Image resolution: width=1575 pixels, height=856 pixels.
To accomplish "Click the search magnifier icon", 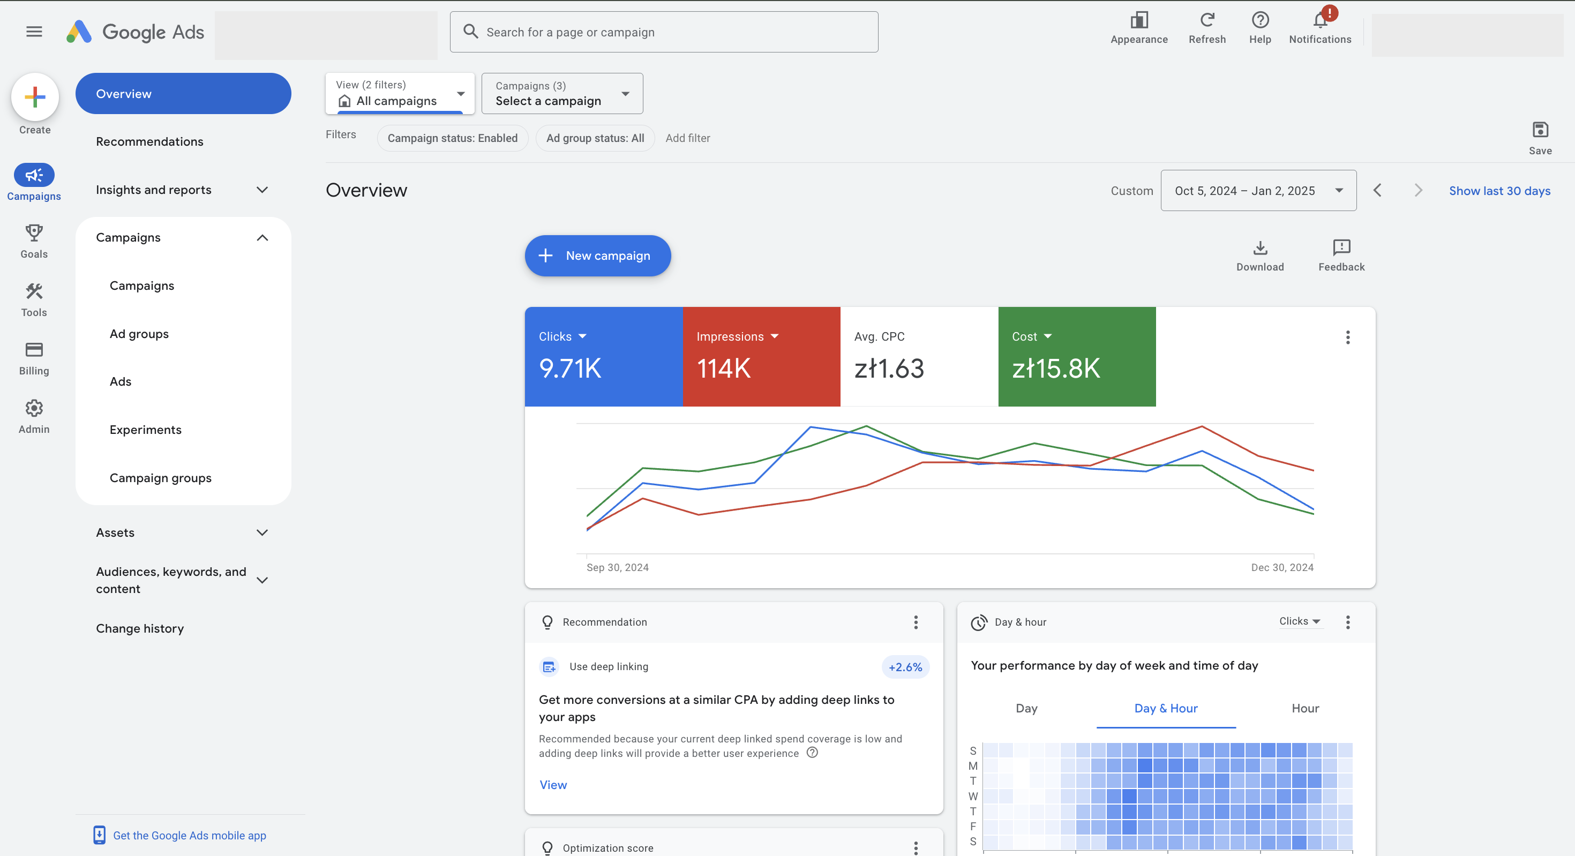I will (x=470, y=31).
